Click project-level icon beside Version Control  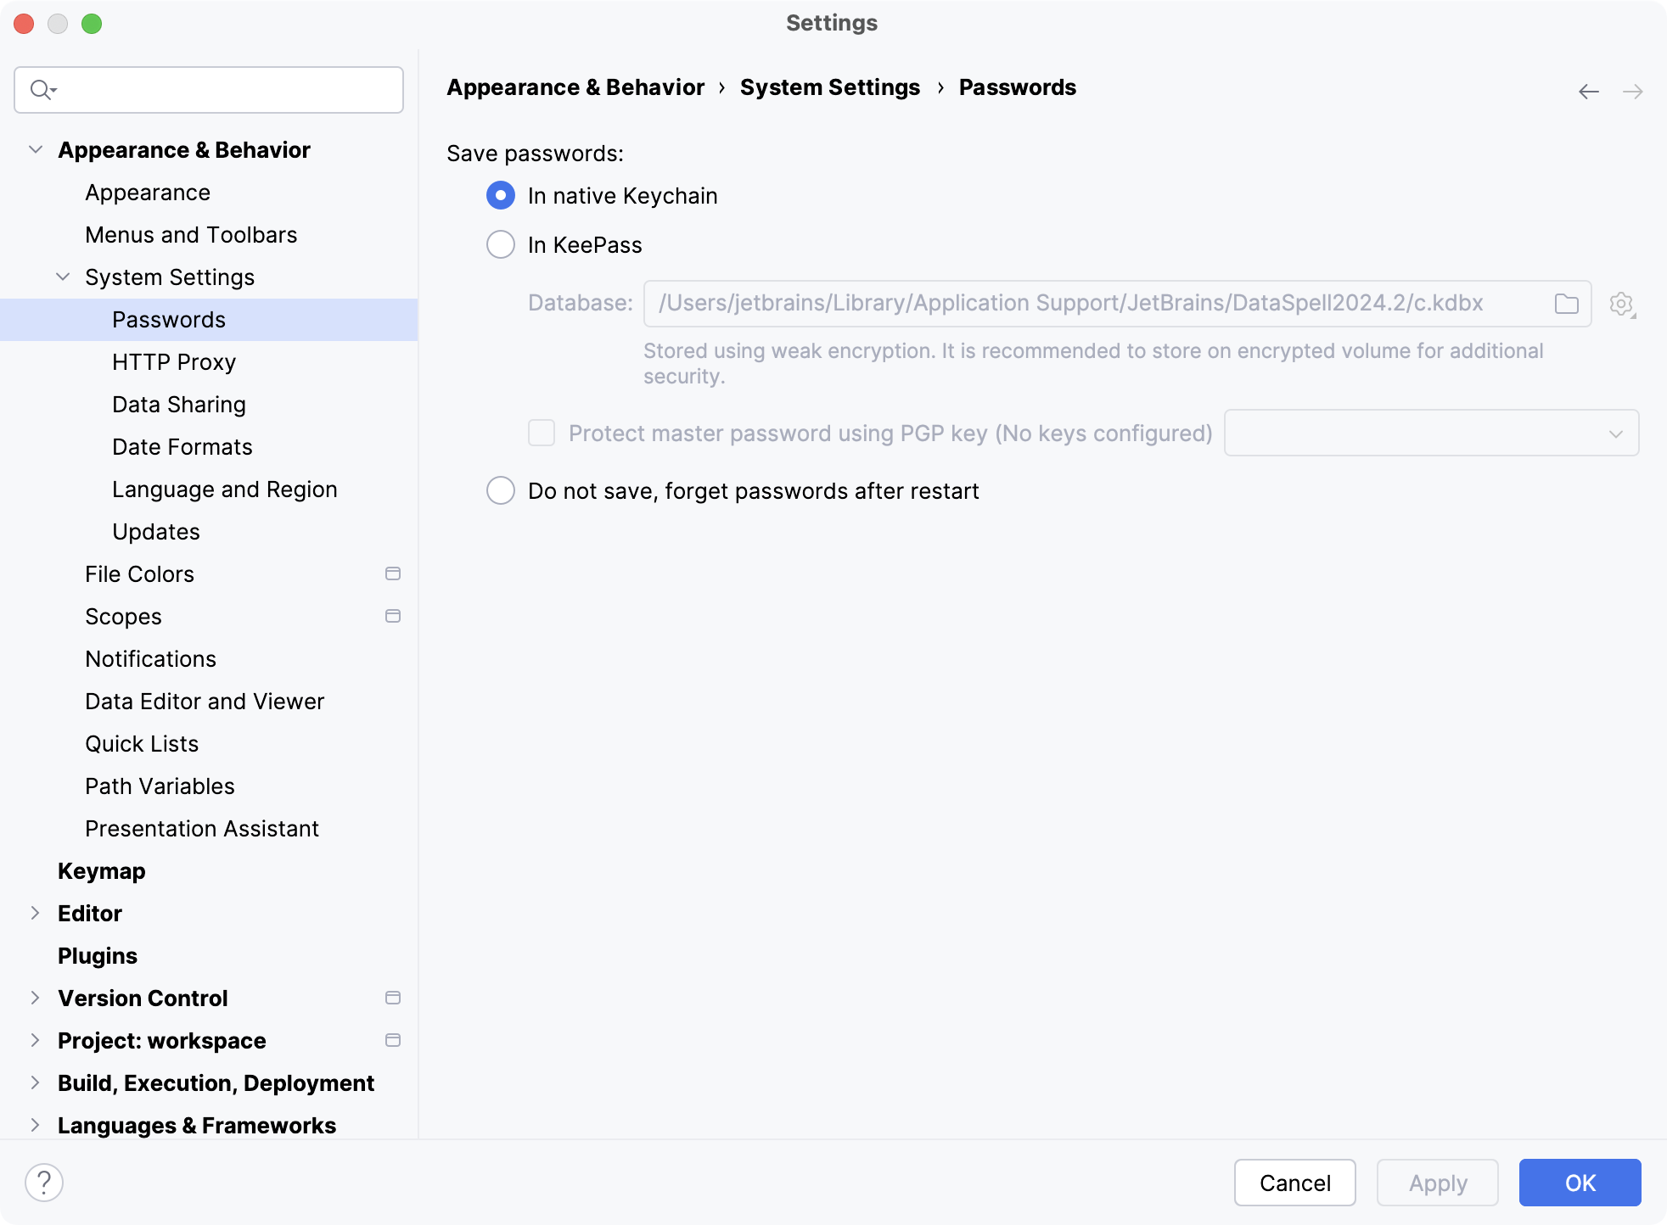click(392, 998)
